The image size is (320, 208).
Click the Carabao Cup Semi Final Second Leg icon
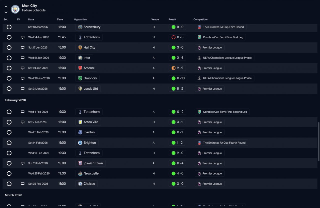[x=199, y=112]
